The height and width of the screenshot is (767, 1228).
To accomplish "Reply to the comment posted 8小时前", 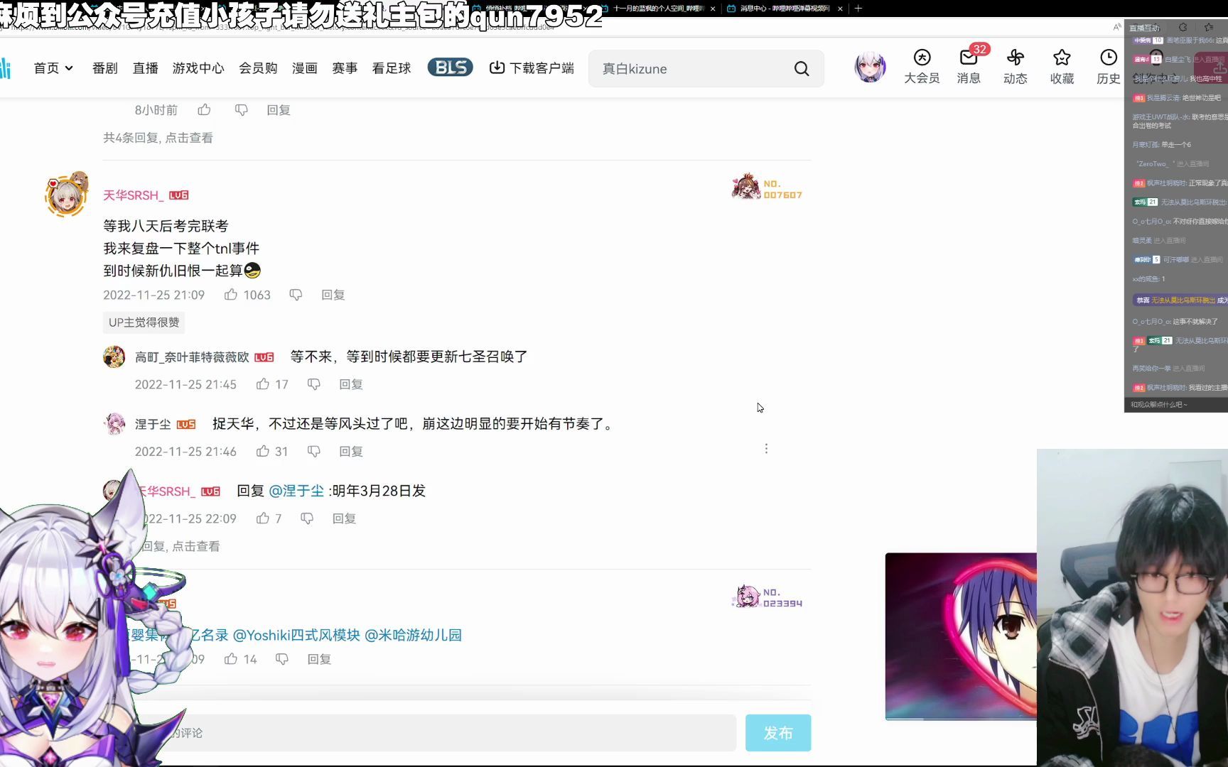I will (279, 110).
